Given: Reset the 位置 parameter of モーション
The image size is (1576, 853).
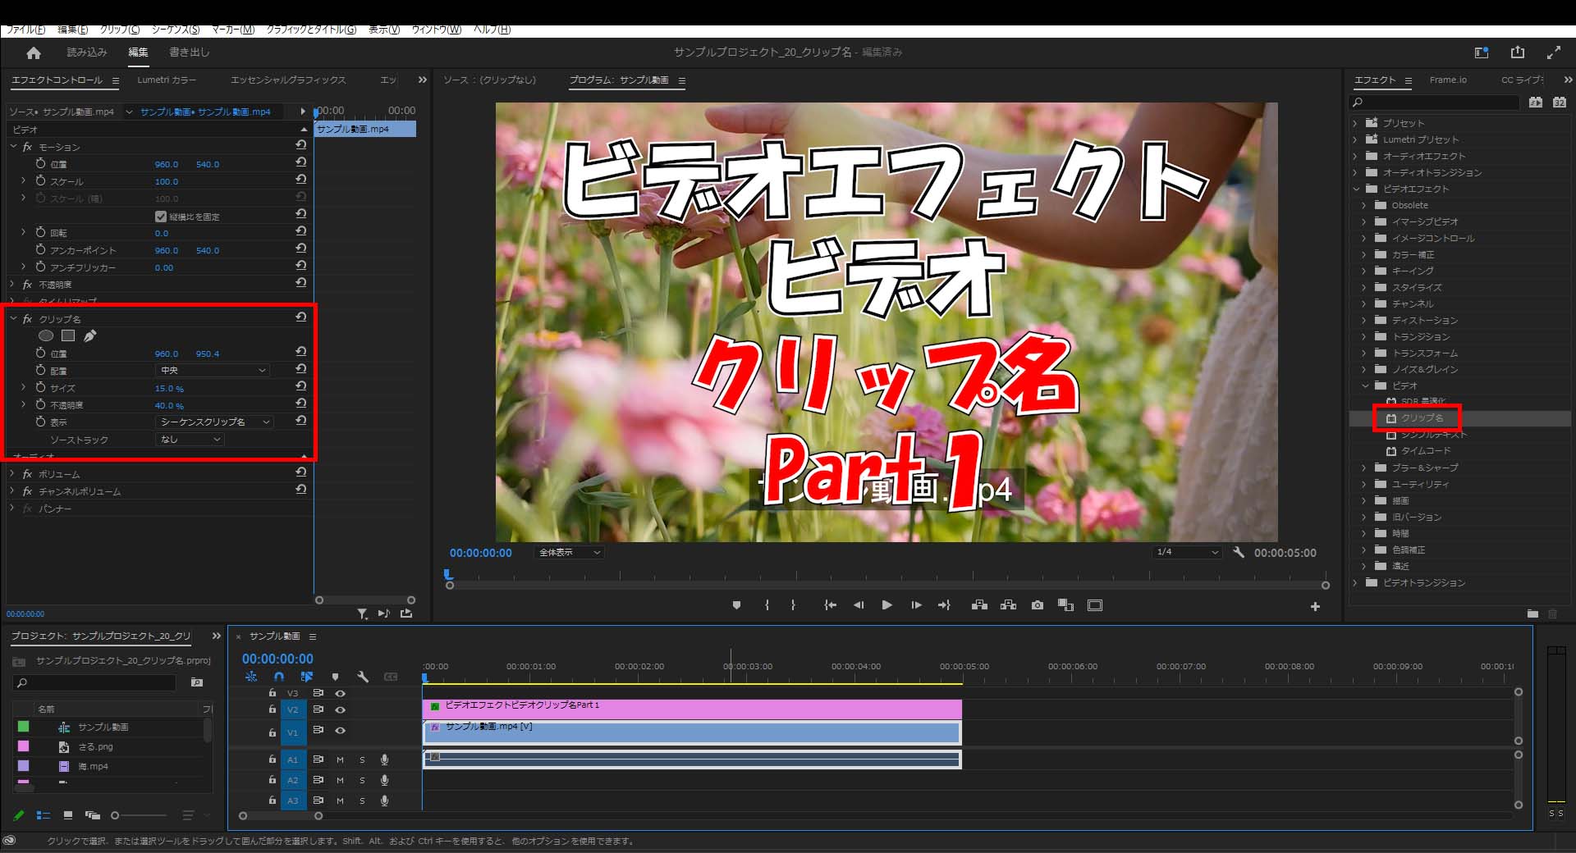Looking at the screenshot, I should point(301,162).
